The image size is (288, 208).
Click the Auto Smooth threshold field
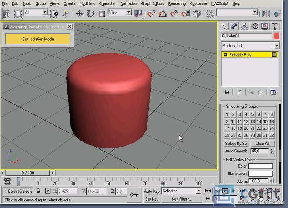pos(260,151)
